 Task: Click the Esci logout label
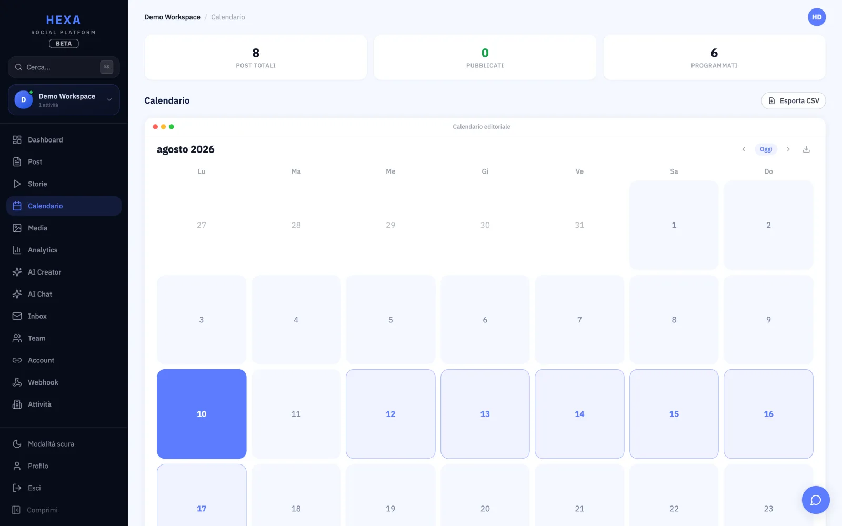click(x=34, y=488)
